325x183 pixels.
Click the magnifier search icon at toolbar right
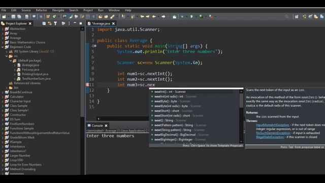(x=286, y=17)
